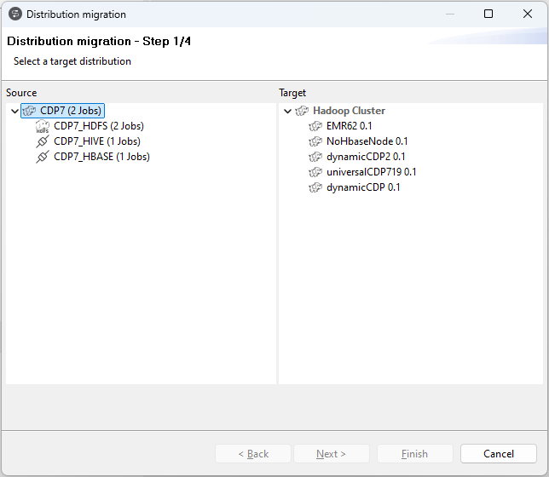Select CDP7_HIVE (1 Jobs) entry
The image size is (549, 477).
pyautogui.click(x=96, y=141)
